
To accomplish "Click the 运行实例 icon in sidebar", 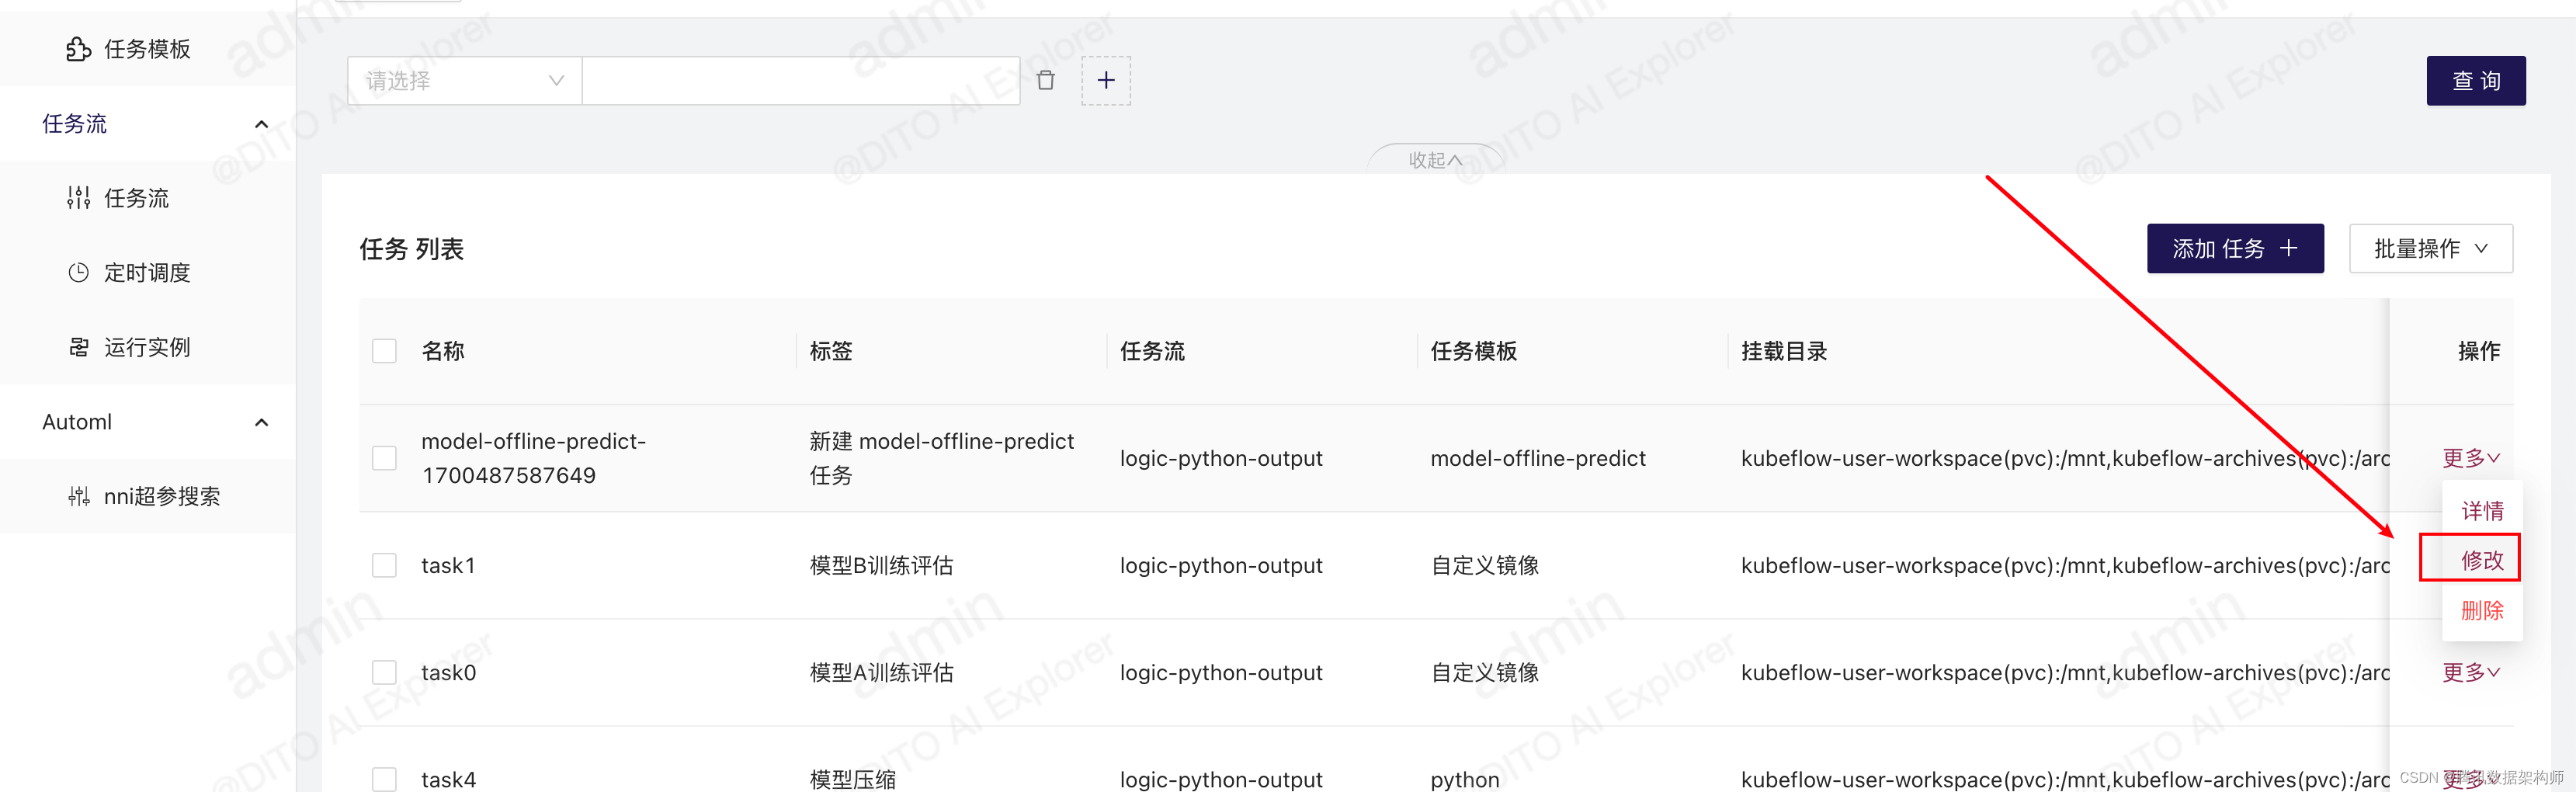I will tap(79, 347).
